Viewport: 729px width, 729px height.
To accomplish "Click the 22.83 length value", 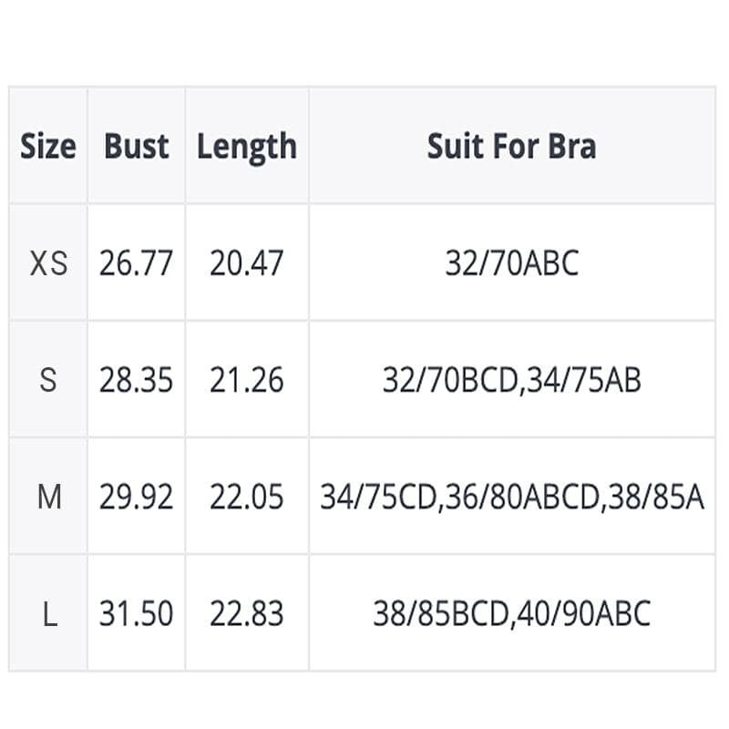I will 247,612.
